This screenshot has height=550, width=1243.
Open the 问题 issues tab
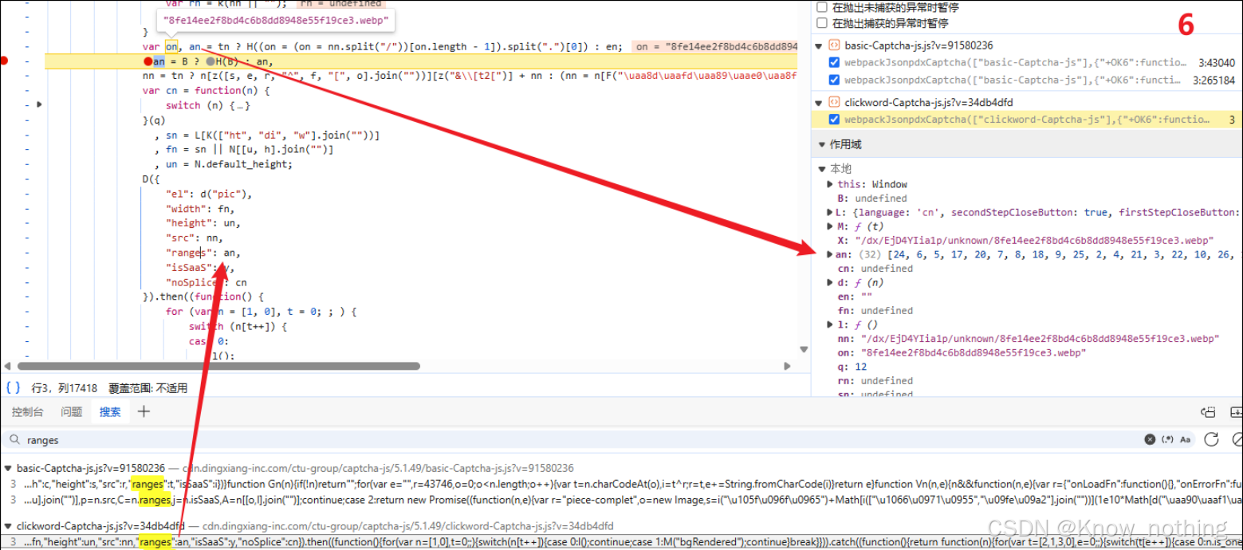pos(72,412)
